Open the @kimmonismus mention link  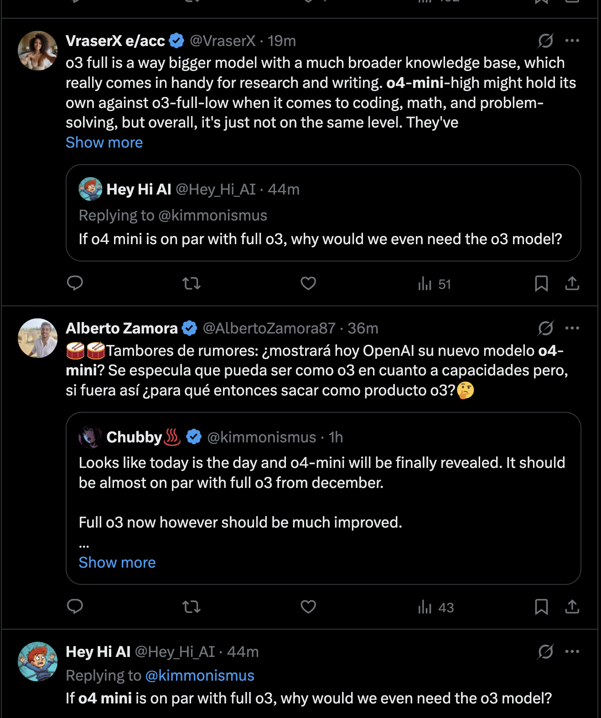click(x=200, y=676)
